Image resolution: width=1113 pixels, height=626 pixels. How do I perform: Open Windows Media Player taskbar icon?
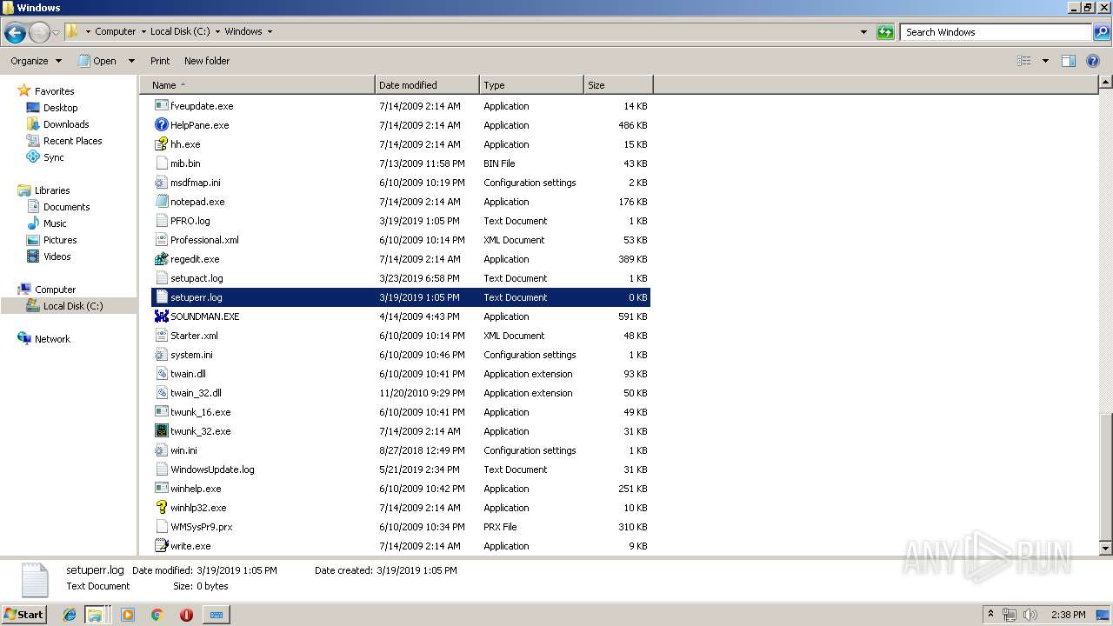tap(128, 615)
